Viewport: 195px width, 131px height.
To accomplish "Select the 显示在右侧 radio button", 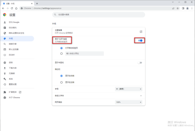I will click(61, 76).
